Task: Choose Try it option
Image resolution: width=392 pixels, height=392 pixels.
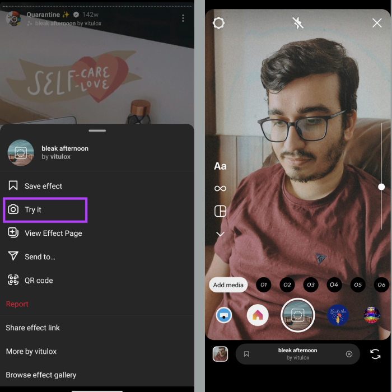Action: pyautogui.click(x=45, y=210)
